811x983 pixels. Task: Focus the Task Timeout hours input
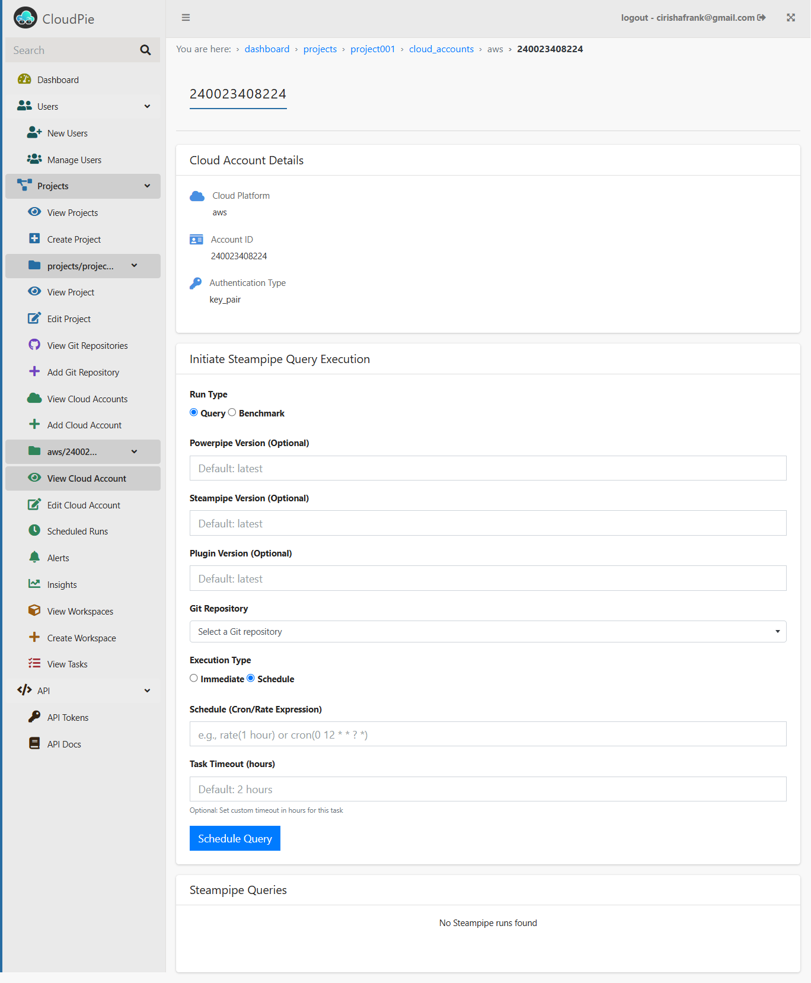tap(488, 789)
